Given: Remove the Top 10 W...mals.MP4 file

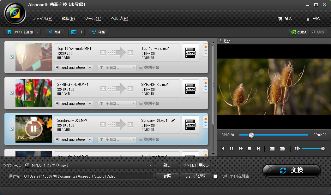Looking at the screenshot, I should pos(206,47).
